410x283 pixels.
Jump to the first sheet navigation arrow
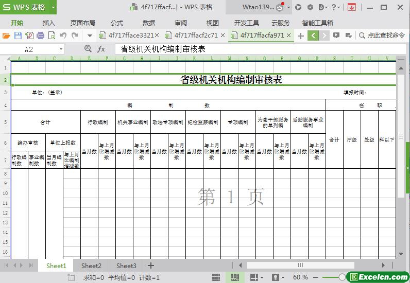point(7,266)
